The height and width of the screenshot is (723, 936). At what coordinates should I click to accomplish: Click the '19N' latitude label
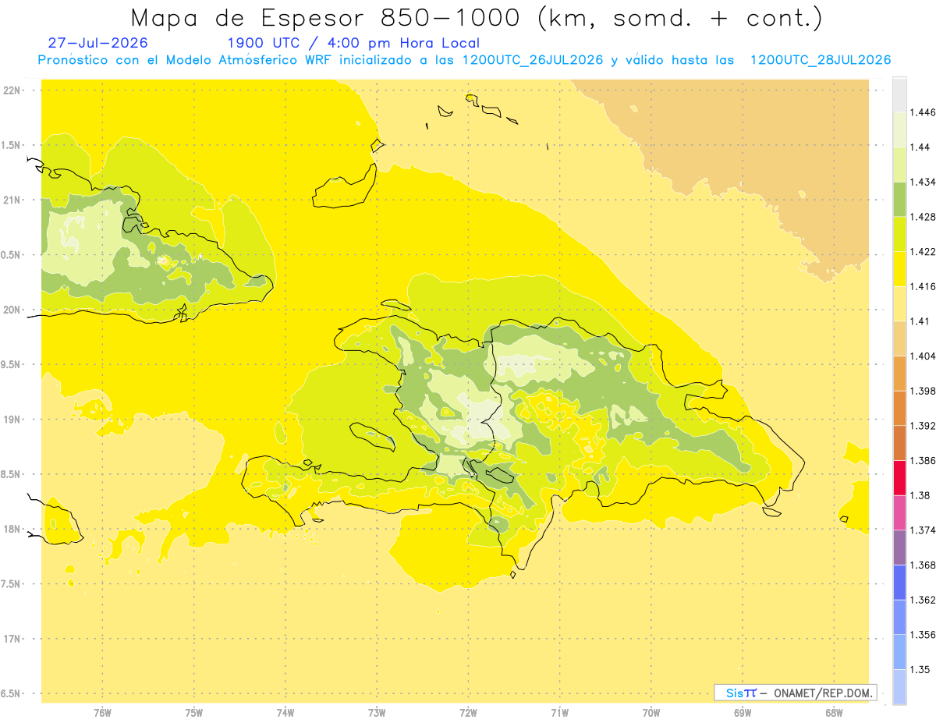(x=13, y=420)
